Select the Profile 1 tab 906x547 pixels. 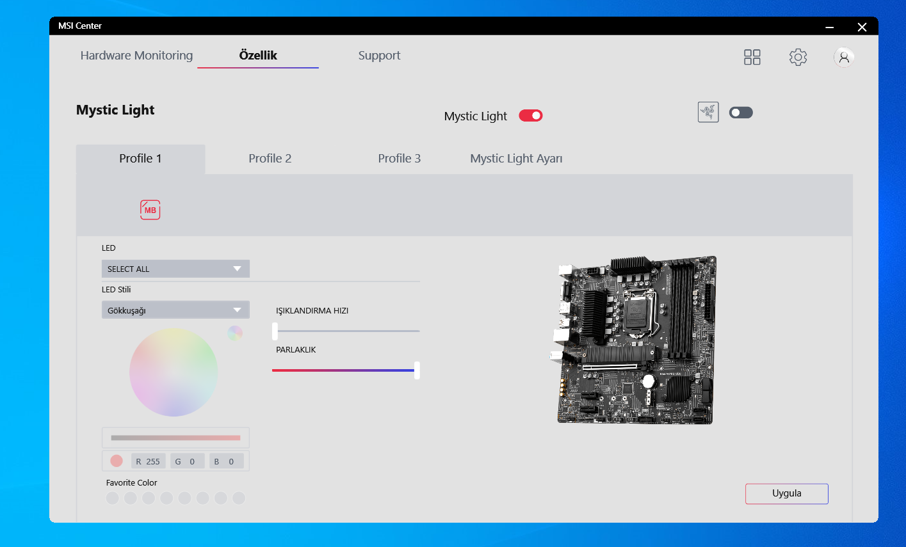[x=141, y=159]
